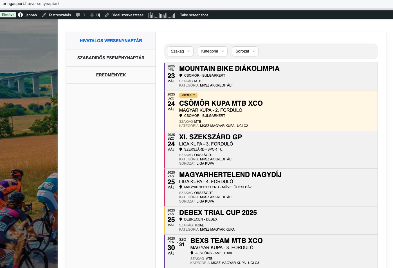Click the pencil icon for Oldal szerkesztése

point(107,15)
